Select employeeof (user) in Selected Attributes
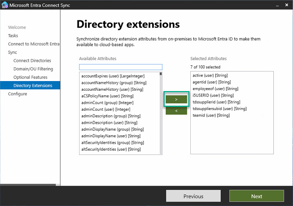 click(215, 89)
